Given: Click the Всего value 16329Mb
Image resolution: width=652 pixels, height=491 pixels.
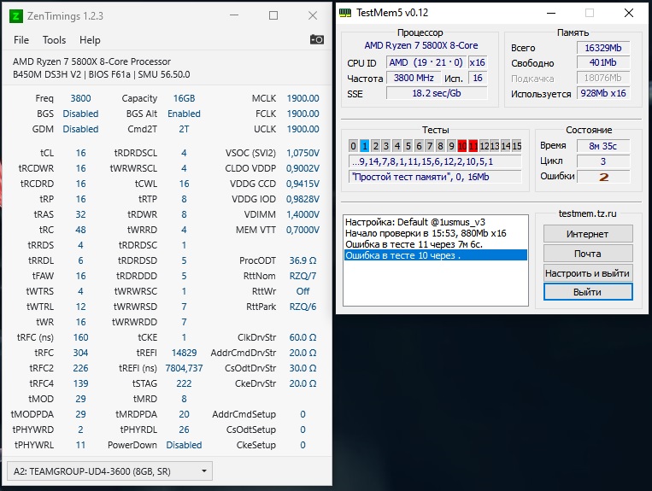Looking at the screenshot, I should coord(603,48).
